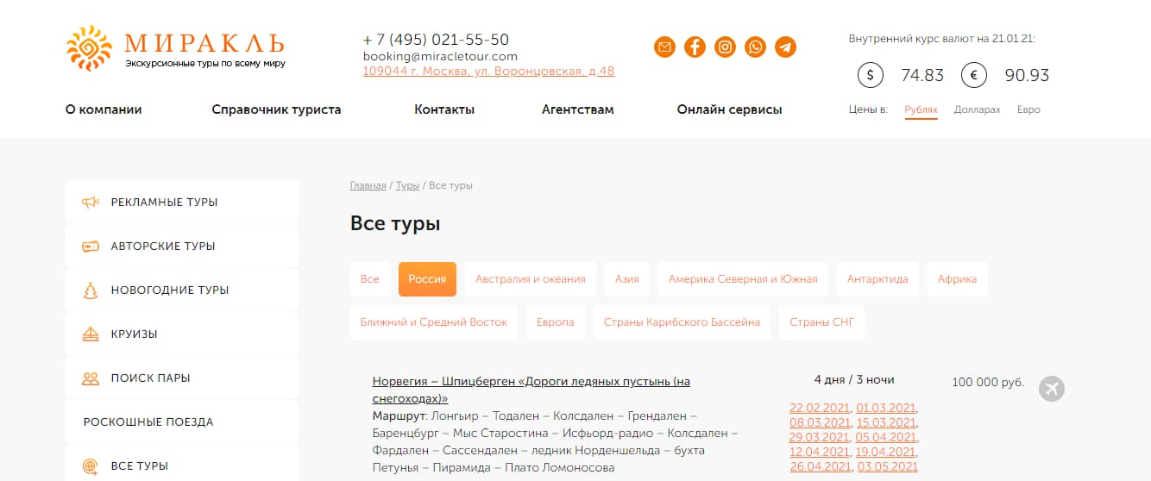Open Роскошные поезда in the sidebar

tap(182, 422)
